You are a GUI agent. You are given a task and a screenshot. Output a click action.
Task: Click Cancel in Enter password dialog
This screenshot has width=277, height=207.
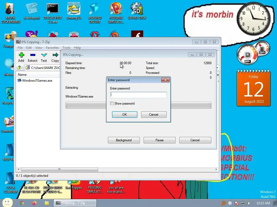tap(154, 114)
